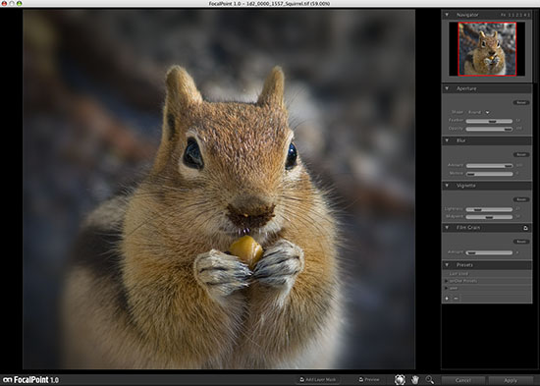Collapse the Aperture panel
Viewport: 540px width, 386px height.
[447, 88]
